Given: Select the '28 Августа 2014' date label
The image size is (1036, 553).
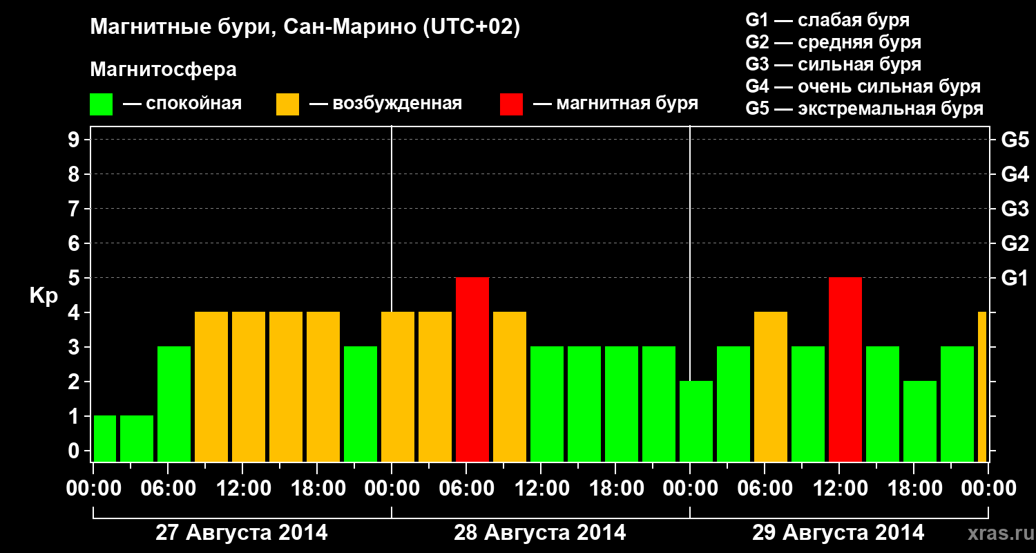Looking at the screenshot, I should pyautogui.click(x=540, y=533).
